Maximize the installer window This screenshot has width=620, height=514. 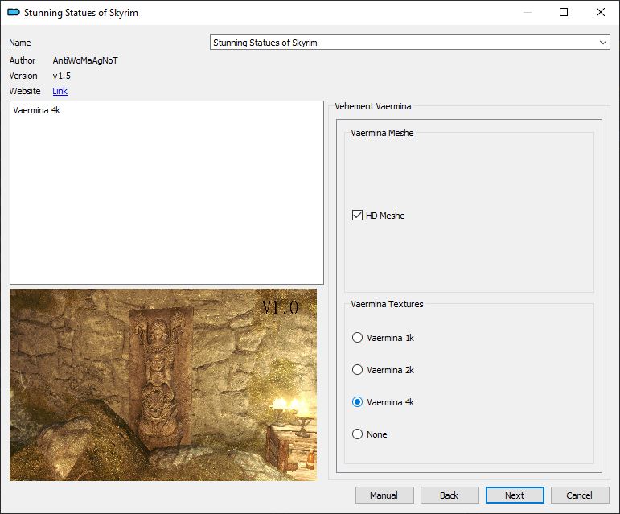[564, 12]
